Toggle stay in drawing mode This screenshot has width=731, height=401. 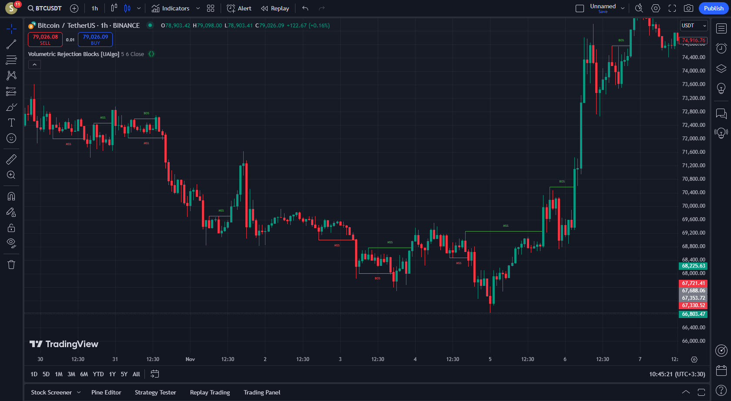pos(11,212)
